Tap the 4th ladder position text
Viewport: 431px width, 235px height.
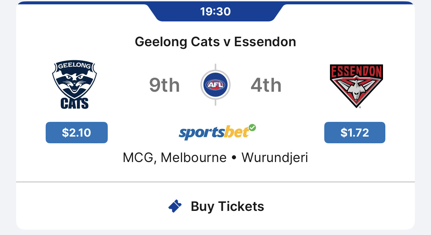266,85
